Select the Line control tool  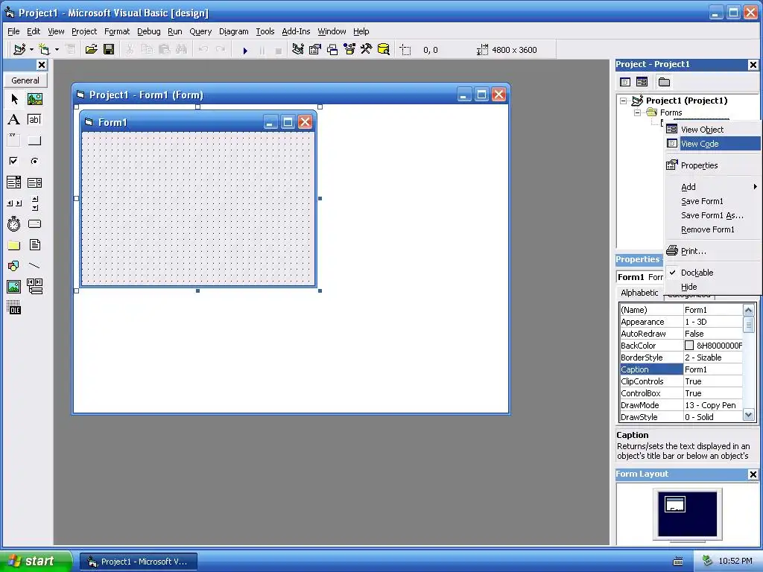pyautogui.click(x=34, y=266)
